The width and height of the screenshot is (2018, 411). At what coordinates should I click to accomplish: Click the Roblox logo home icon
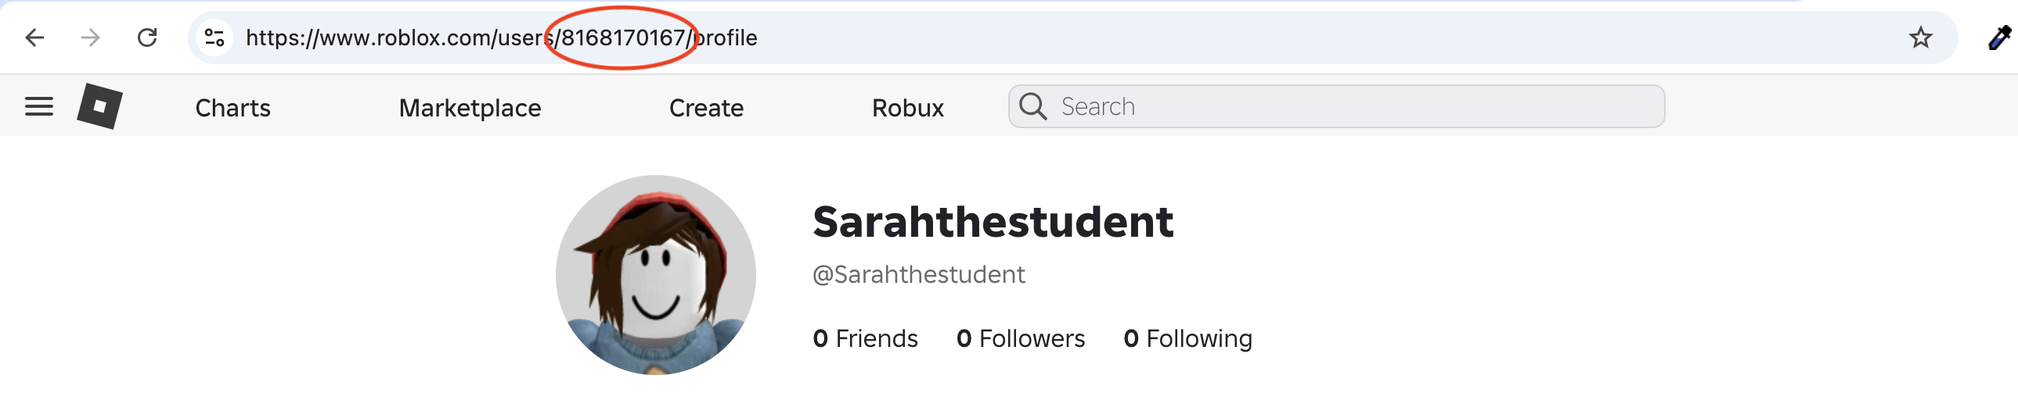[x=99, y=106]
